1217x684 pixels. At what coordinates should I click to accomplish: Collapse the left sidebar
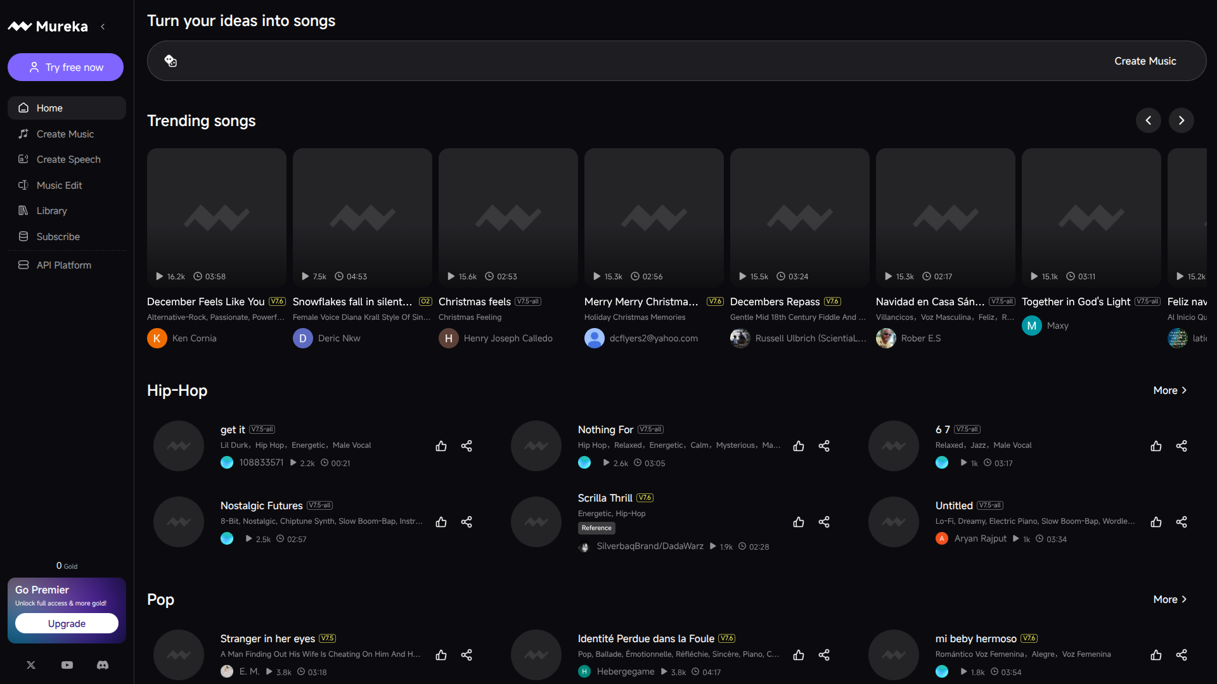pyautogui.click(x=103, y=27)
